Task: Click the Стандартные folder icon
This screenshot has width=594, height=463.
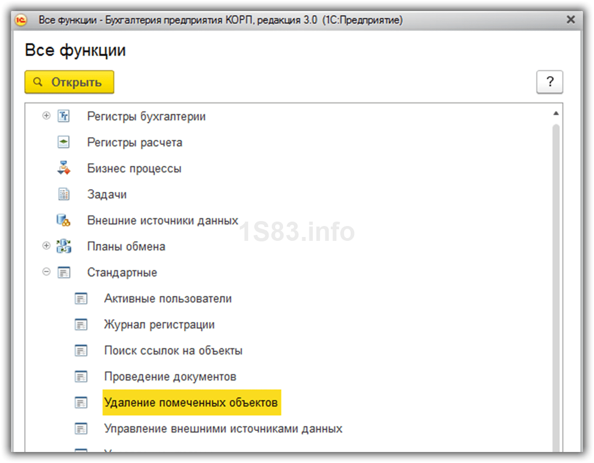Action: [63, 272]
